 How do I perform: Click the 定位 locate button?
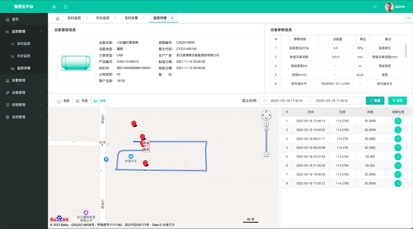[x=397, y=101]
